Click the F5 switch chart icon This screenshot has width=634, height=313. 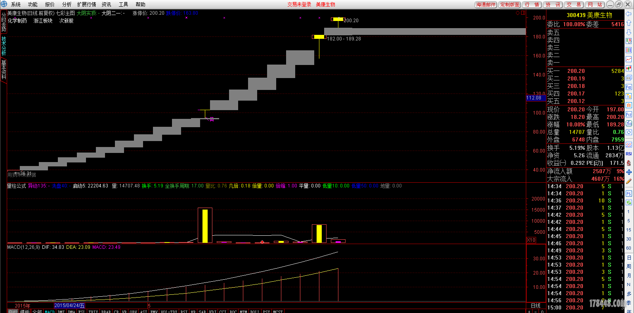point(629,193)
